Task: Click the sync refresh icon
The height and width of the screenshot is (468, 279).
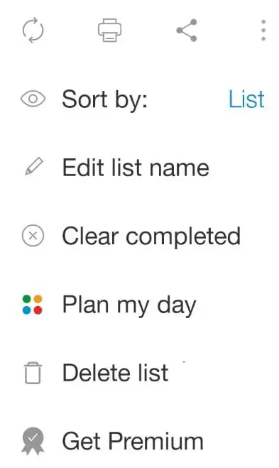Action: (x=33, y=30)
